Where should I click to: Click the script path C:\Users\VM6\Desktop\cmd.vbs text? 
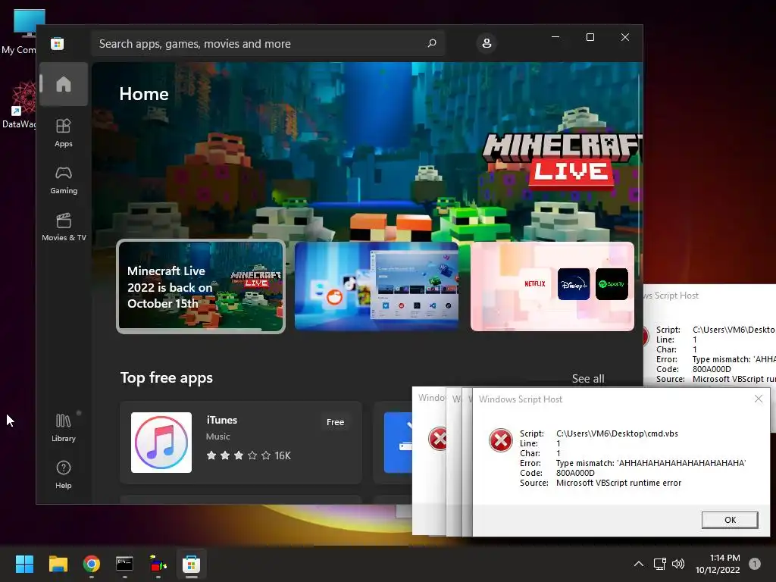pyautogui.click(x=617, y=433)
